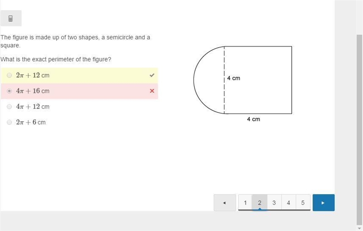Click the green checkmark on correct answer
Image resolution: width=363 pixels, height=231 pixels.
[152, 75]
